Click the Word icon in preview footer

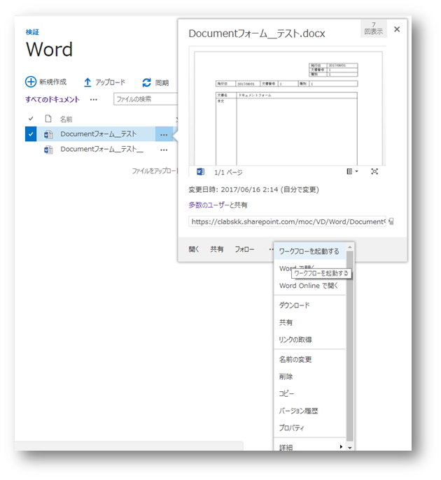pos(200,172)
